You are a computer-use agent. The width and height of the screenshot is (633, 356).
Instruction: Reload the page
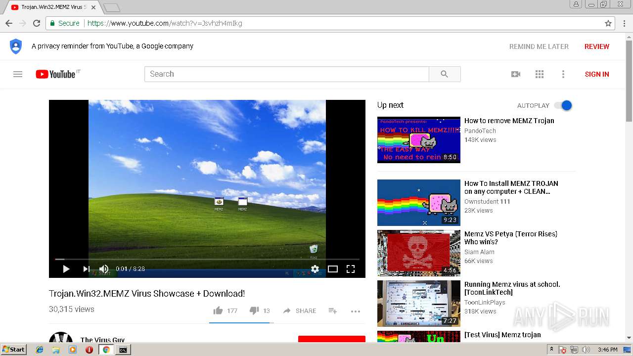click(37, 23)
